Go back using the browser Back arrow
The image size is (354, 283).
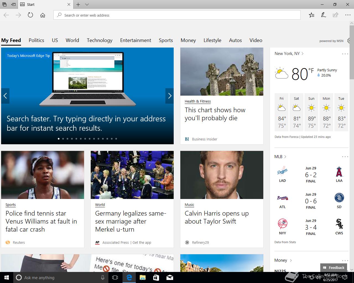pyautogui.click(x=6, y=15)
